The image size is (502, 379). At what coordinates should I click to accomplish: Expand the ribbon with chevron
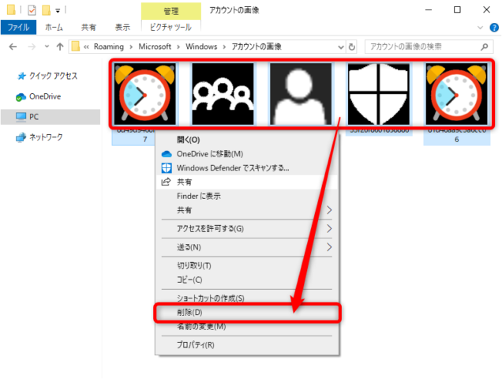point(480,28)
